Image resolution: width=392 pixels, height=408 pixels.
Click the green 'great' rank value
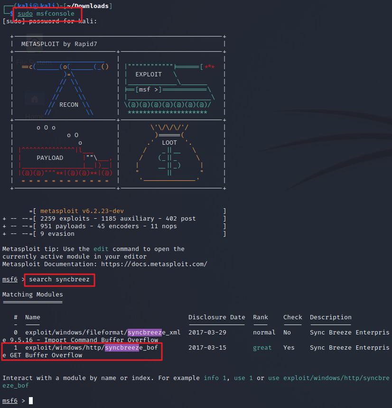[x=262, y=348]
